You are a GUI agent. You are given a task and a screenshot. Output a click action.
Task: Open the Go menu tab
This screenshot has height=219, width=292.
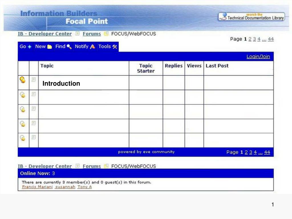point(26,46)
